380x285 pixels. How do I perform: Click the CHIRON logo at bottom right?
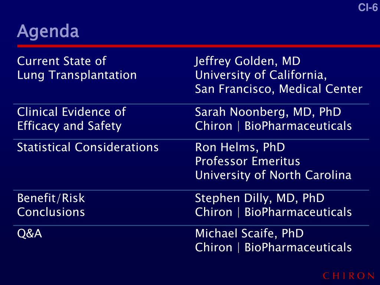point(349,276)
